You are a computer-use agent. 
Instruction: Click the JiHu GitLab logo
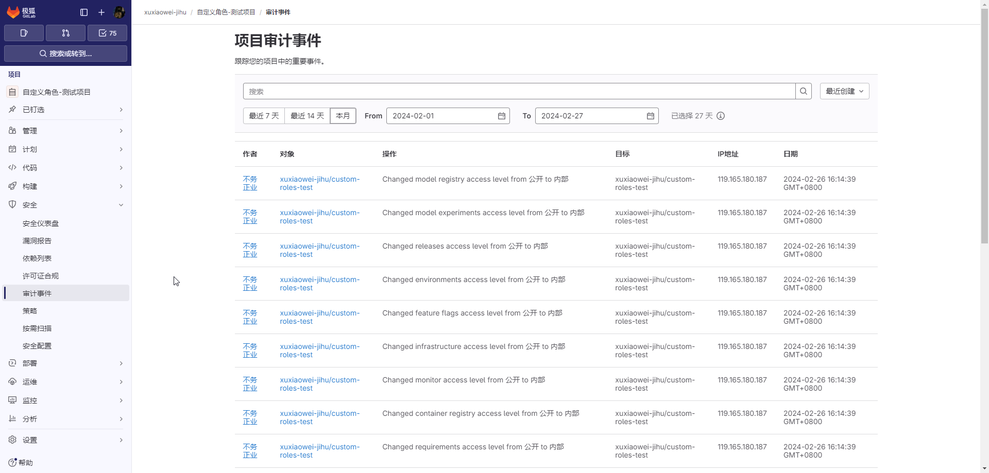pyautogui.click(x=21, y=12)
